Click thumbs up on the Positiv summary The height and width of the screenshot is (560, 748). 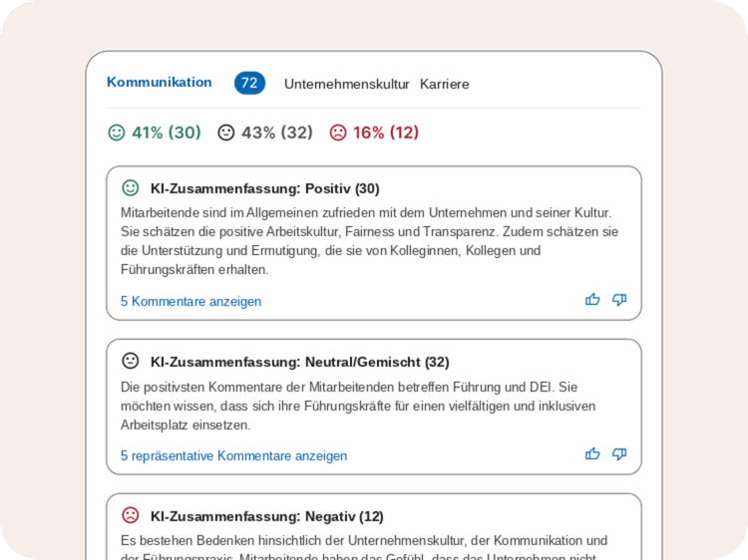coord(592,299)
